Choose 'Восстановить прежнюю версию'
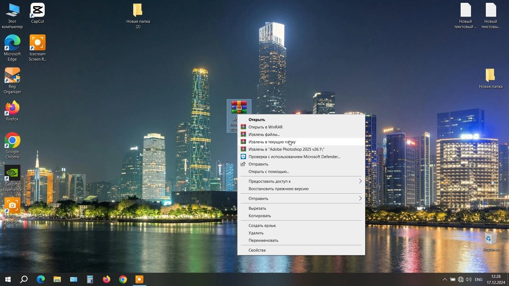 301,189
